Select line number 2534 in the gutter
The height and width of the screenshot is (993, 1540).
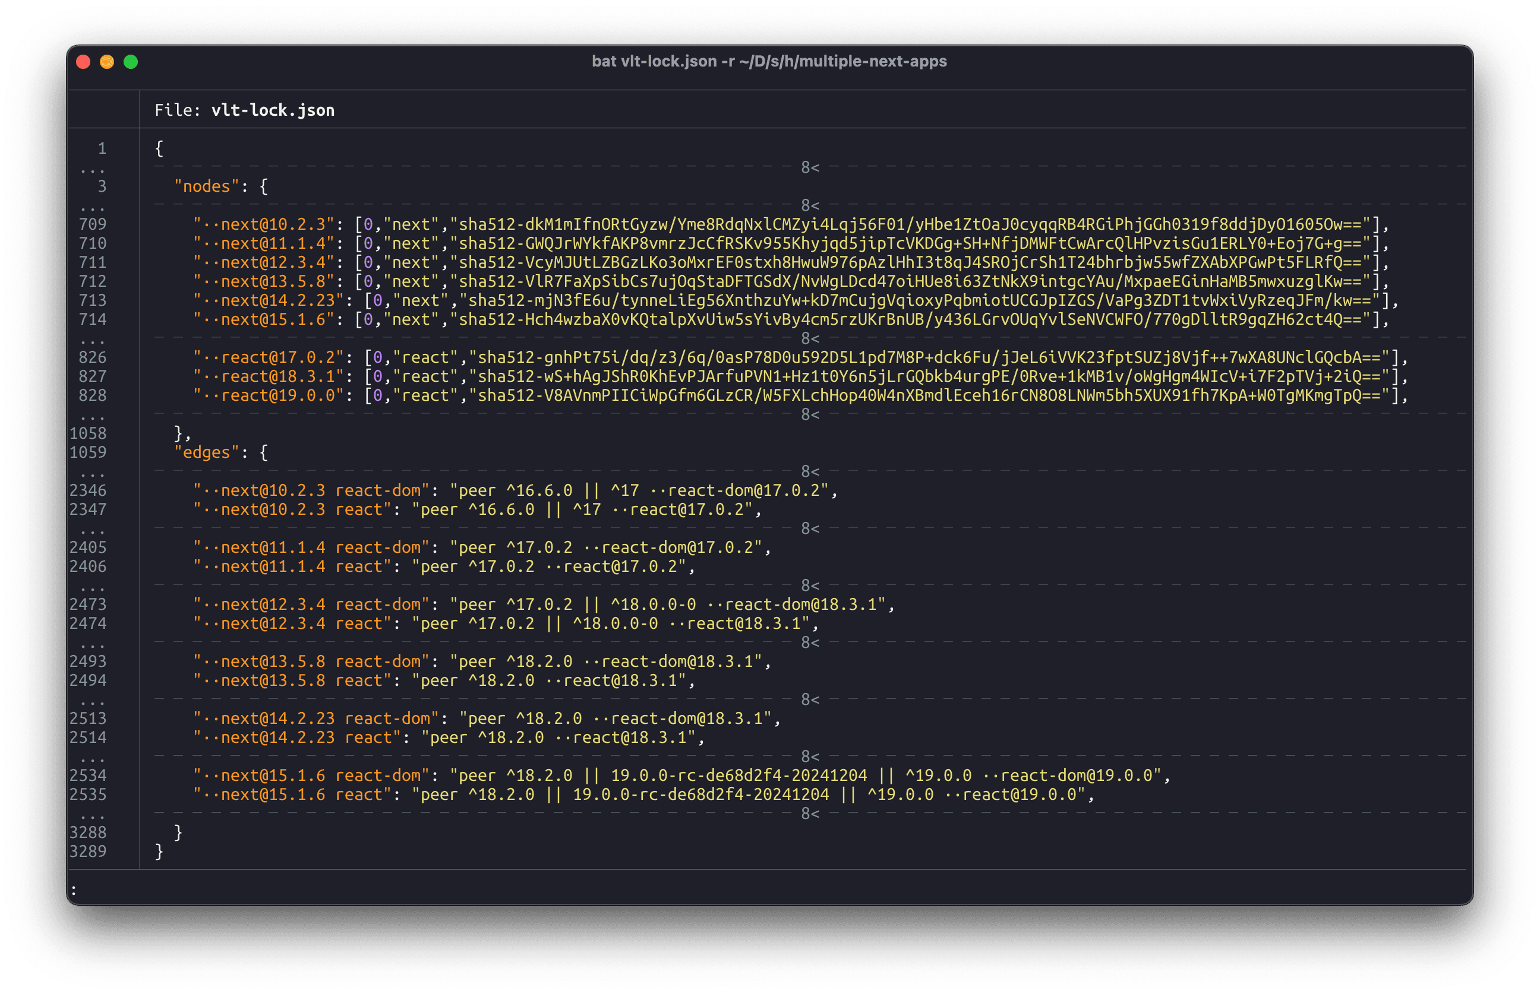click(89, 776)
